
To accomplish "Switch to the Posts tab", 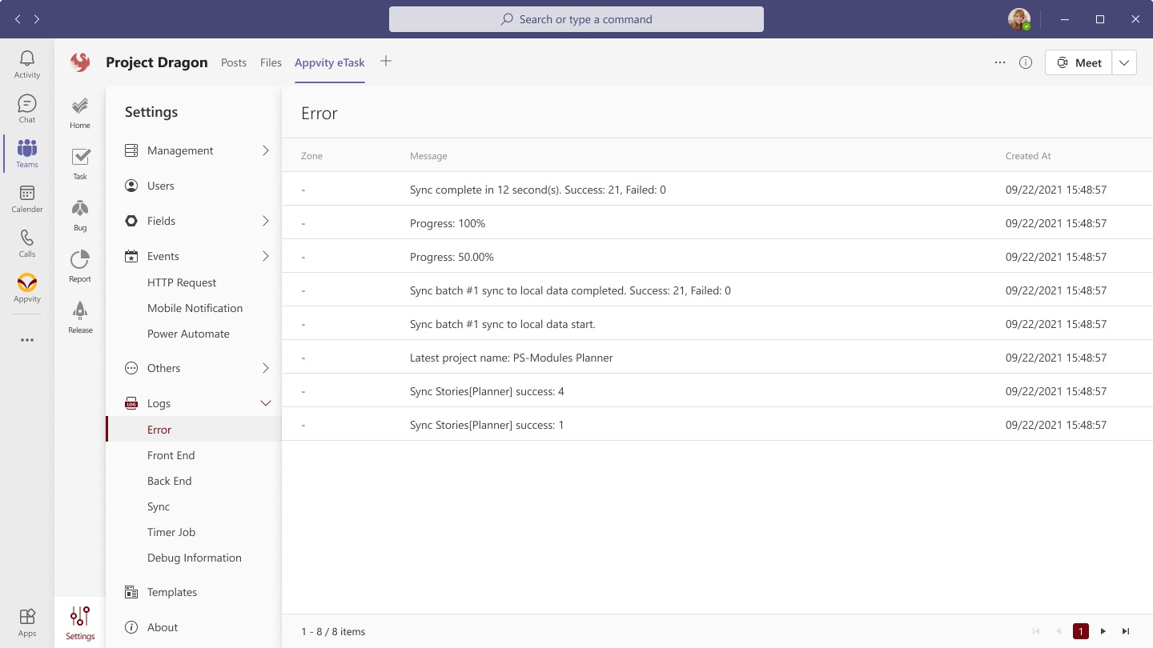I will [234, 62].
